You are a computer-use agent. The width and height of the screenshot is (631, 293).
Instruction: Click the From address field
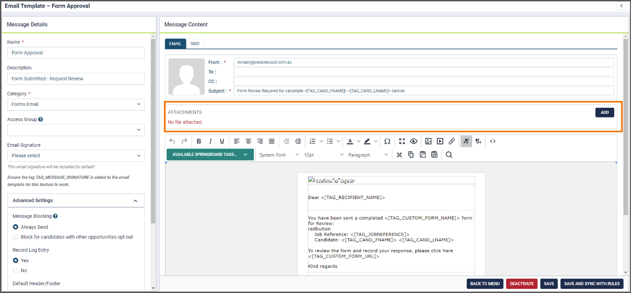424,62
